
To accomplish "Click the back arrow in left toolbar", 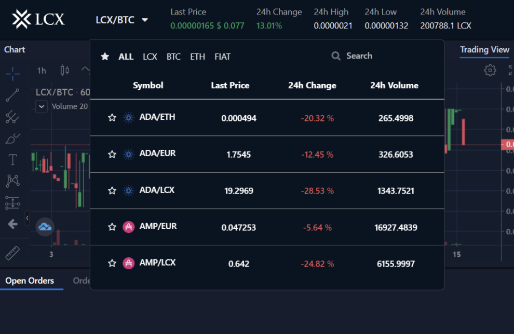I will coord(12,224).
